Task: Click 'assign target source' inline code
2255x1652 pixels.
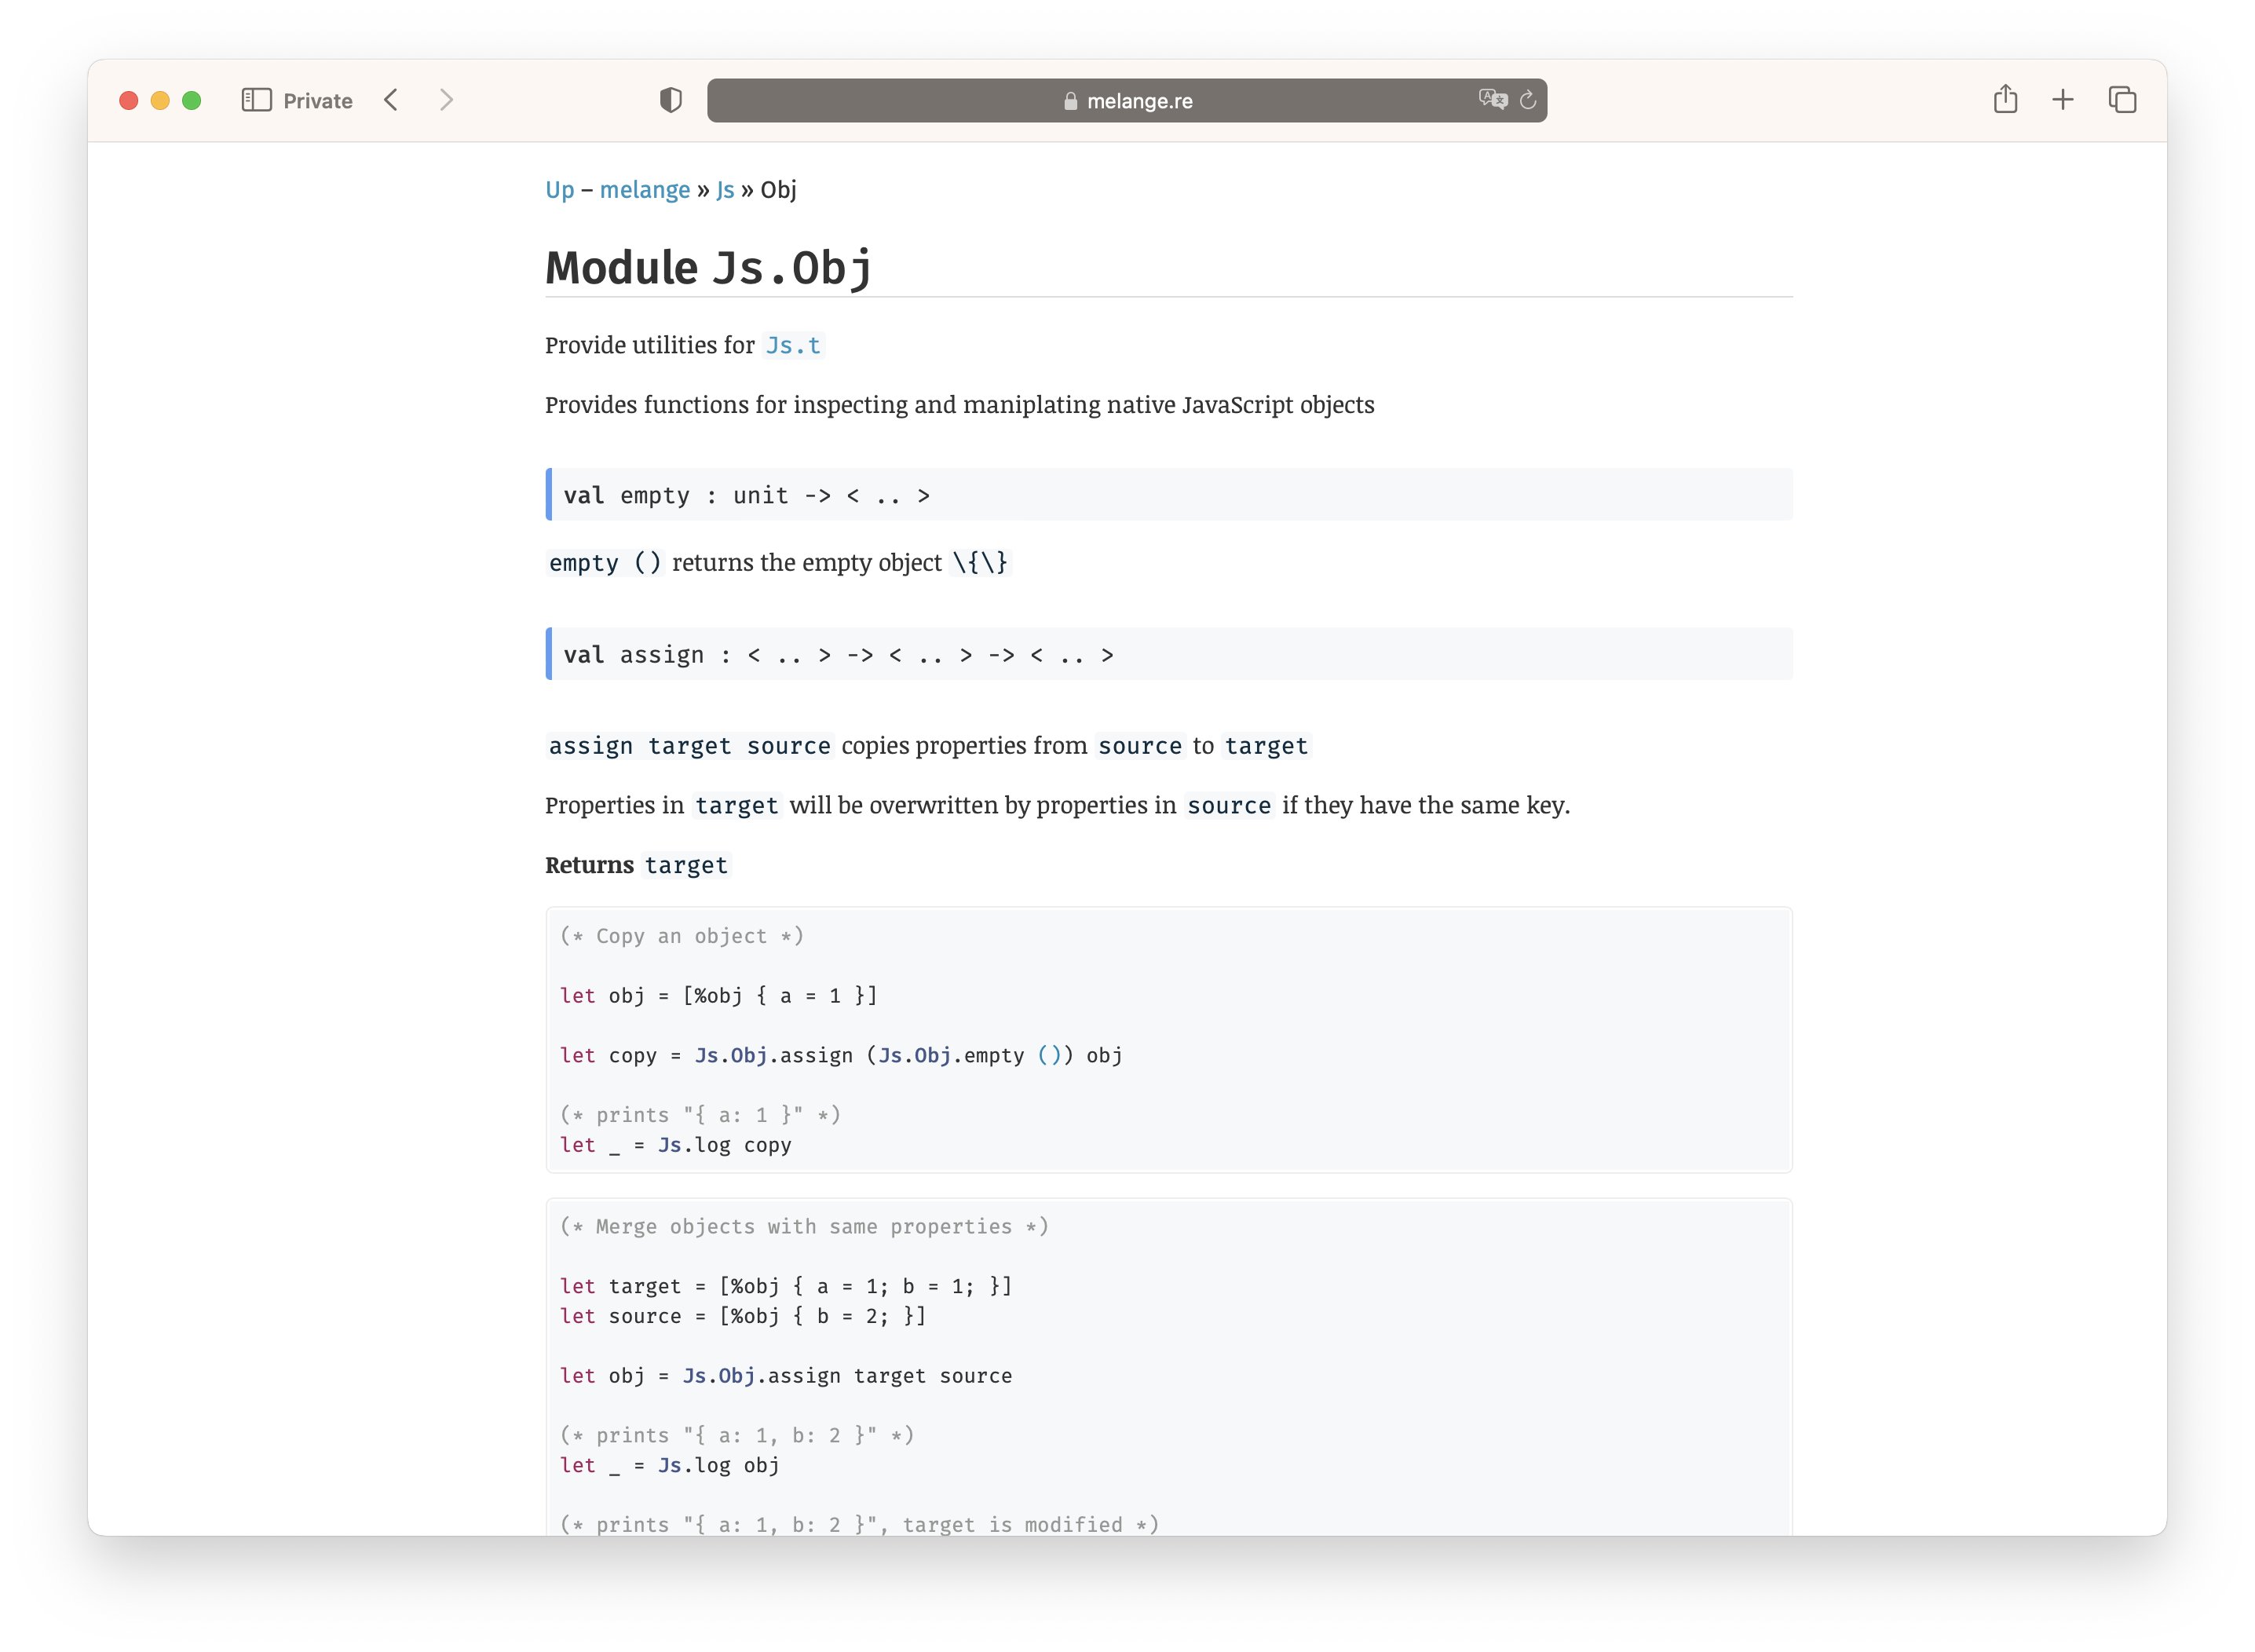Action: [x=689, y=745]
